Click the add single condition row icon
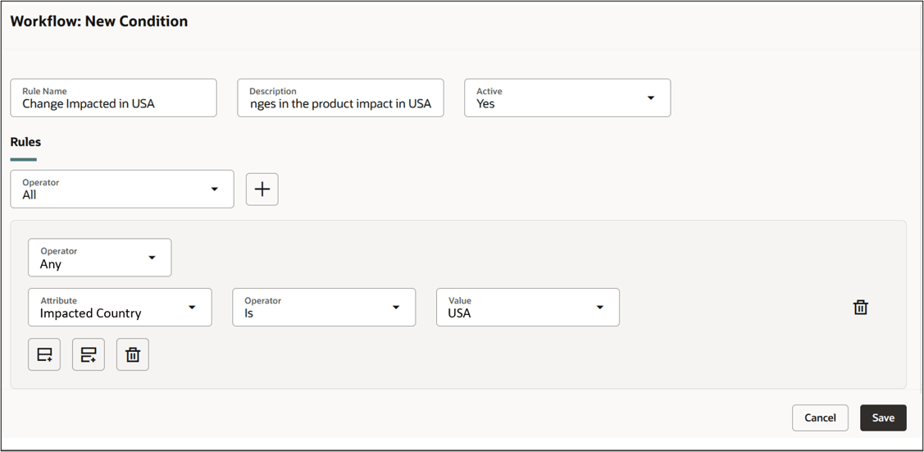The image size is (924, 452). click(x=44, y=355)
